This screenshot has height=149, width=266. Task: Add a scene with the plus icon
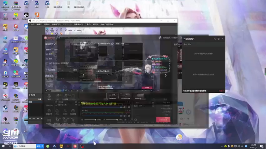(30, 119)
